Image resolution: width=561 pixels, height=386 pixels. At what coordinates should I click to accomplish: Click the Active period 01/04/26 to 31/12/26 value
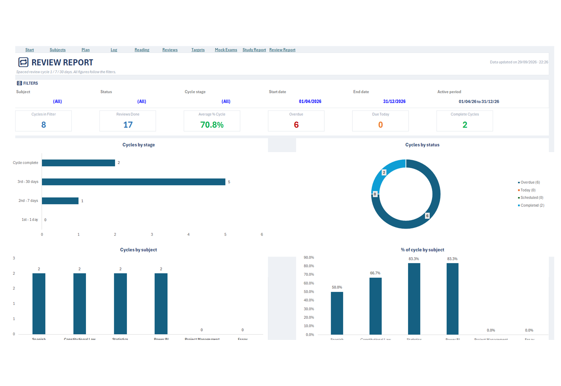click(479, 101)
